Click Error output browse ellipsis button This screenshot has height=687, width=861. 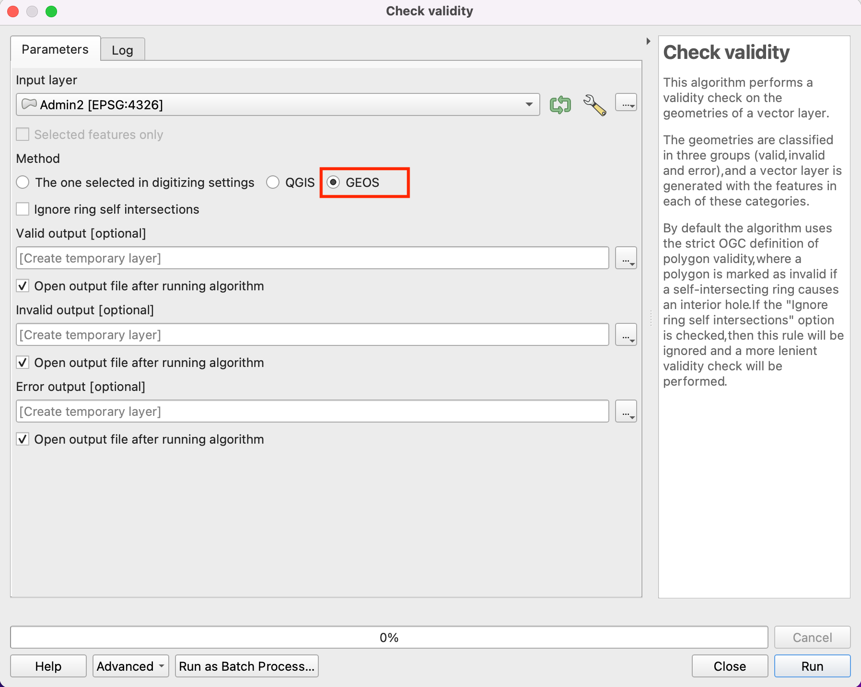626,412
